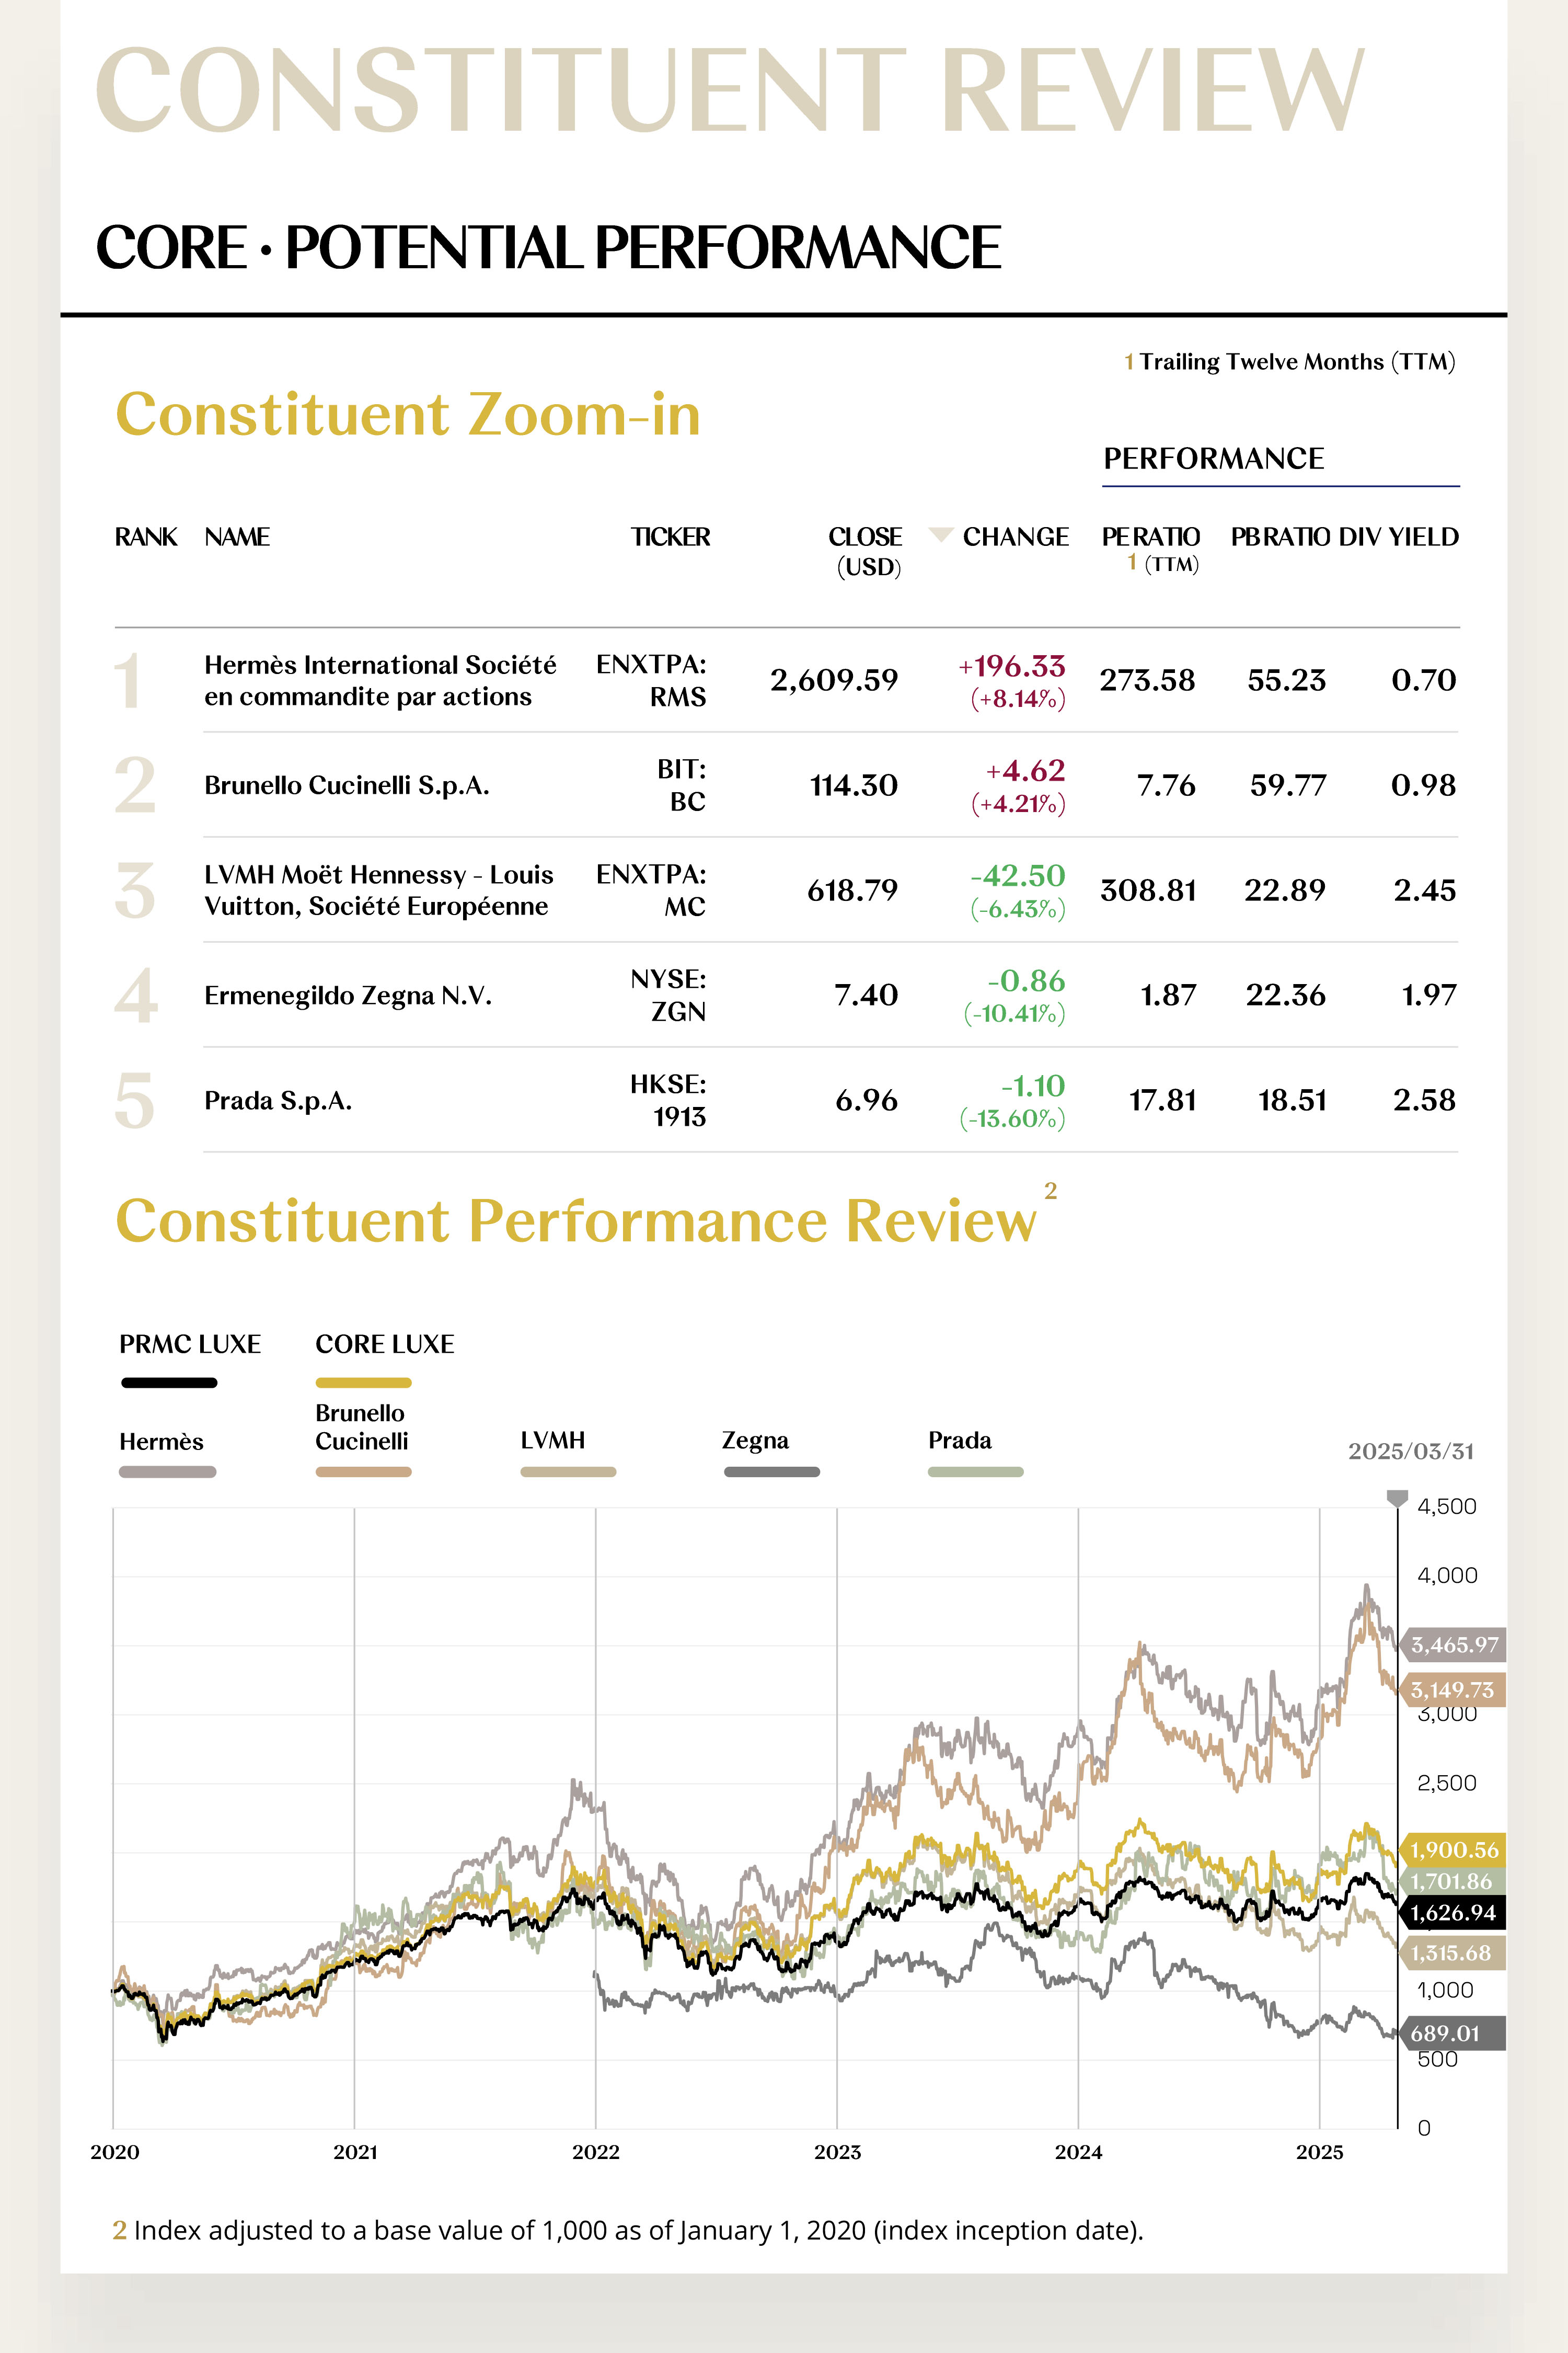Click the LVMH legend color bar
Image resolution: width=1568 pixels, height=2353 pixels.
[x=568, y=1471]
